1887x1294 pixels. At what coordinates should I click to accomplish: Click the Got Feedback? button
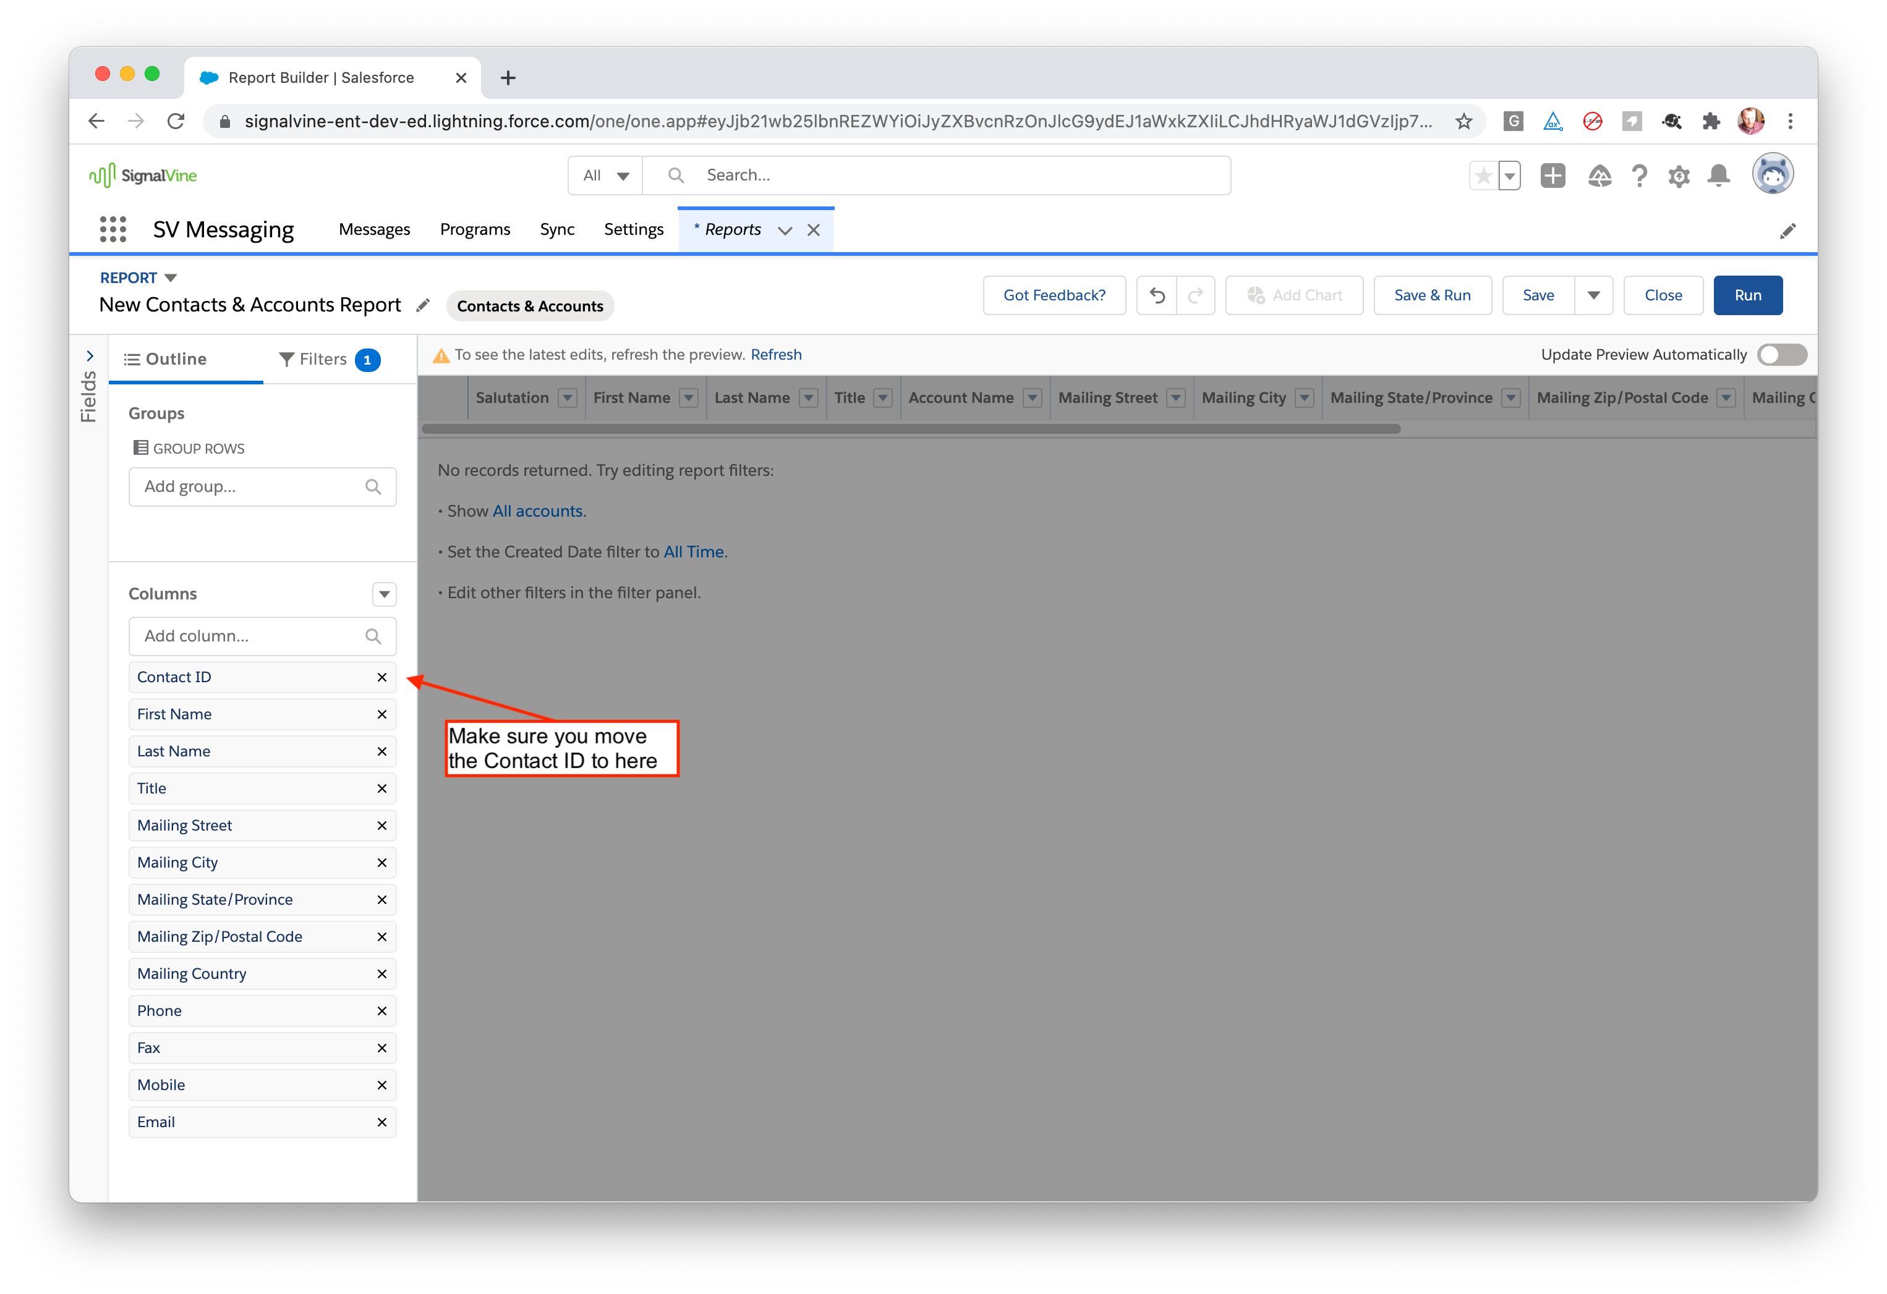(x=1054, y=295)
